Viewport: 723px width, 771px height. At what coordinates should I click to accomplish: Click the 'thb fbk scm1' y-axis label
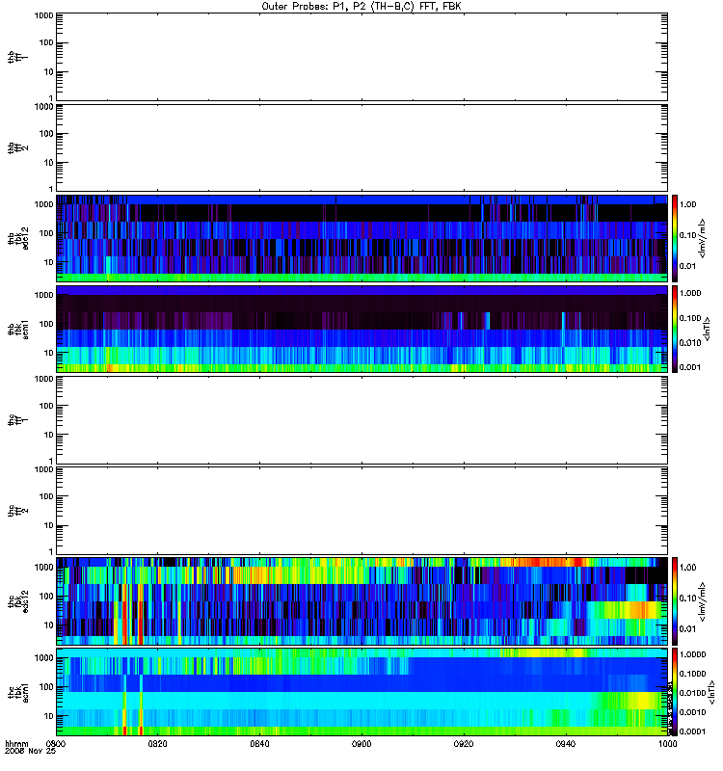click(17, 329)
